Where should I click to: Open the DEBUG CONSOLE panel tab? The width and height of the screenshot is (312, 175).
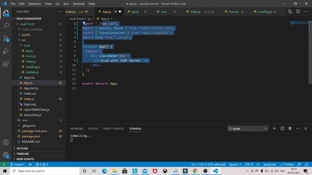(x=114, y=128)
